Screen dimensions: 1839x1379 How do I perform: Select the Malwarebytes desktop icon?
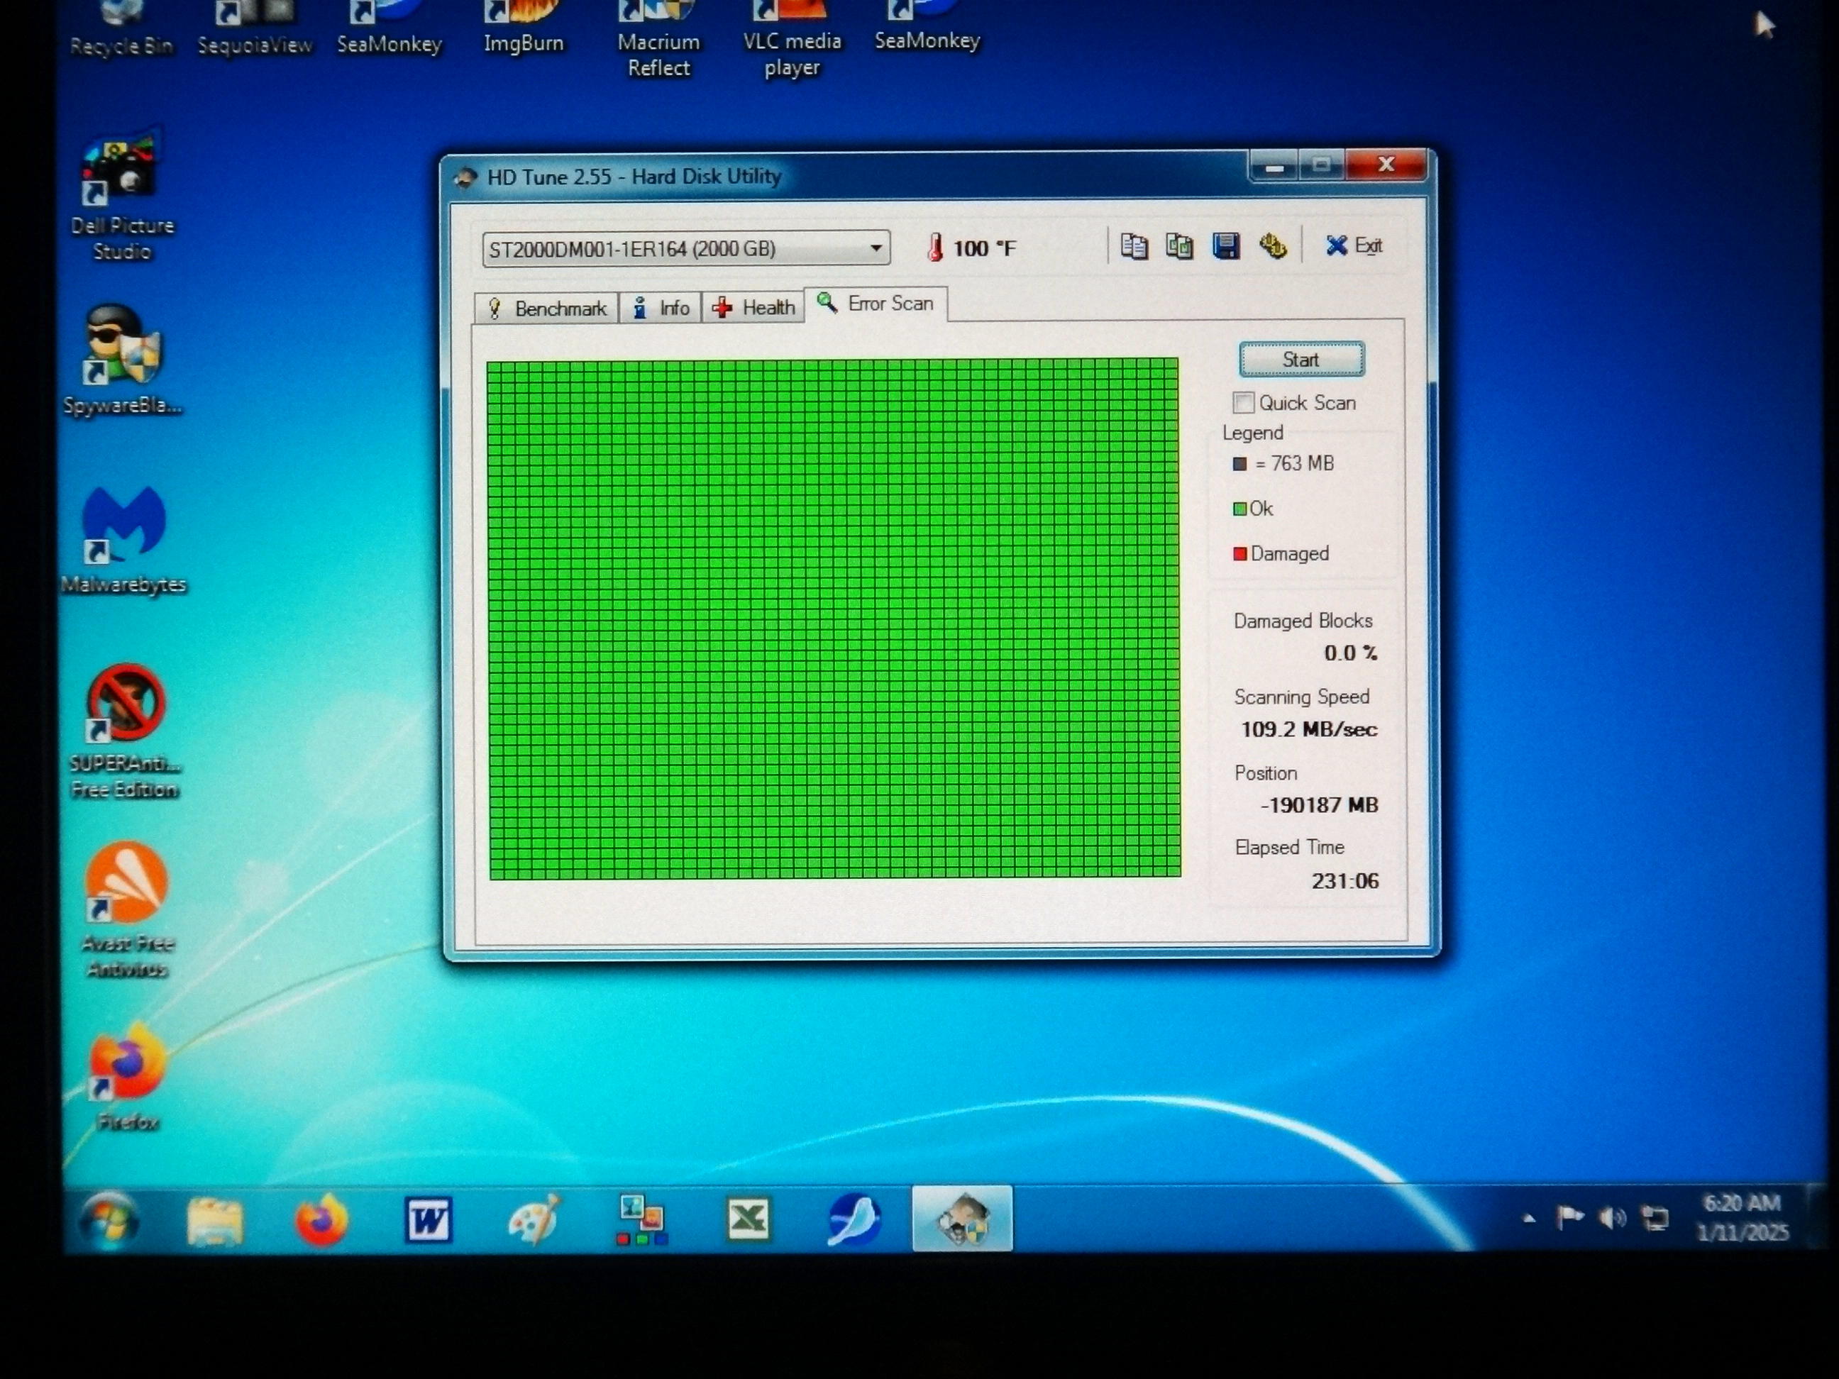pyautogui.click(x=123, y=541)
